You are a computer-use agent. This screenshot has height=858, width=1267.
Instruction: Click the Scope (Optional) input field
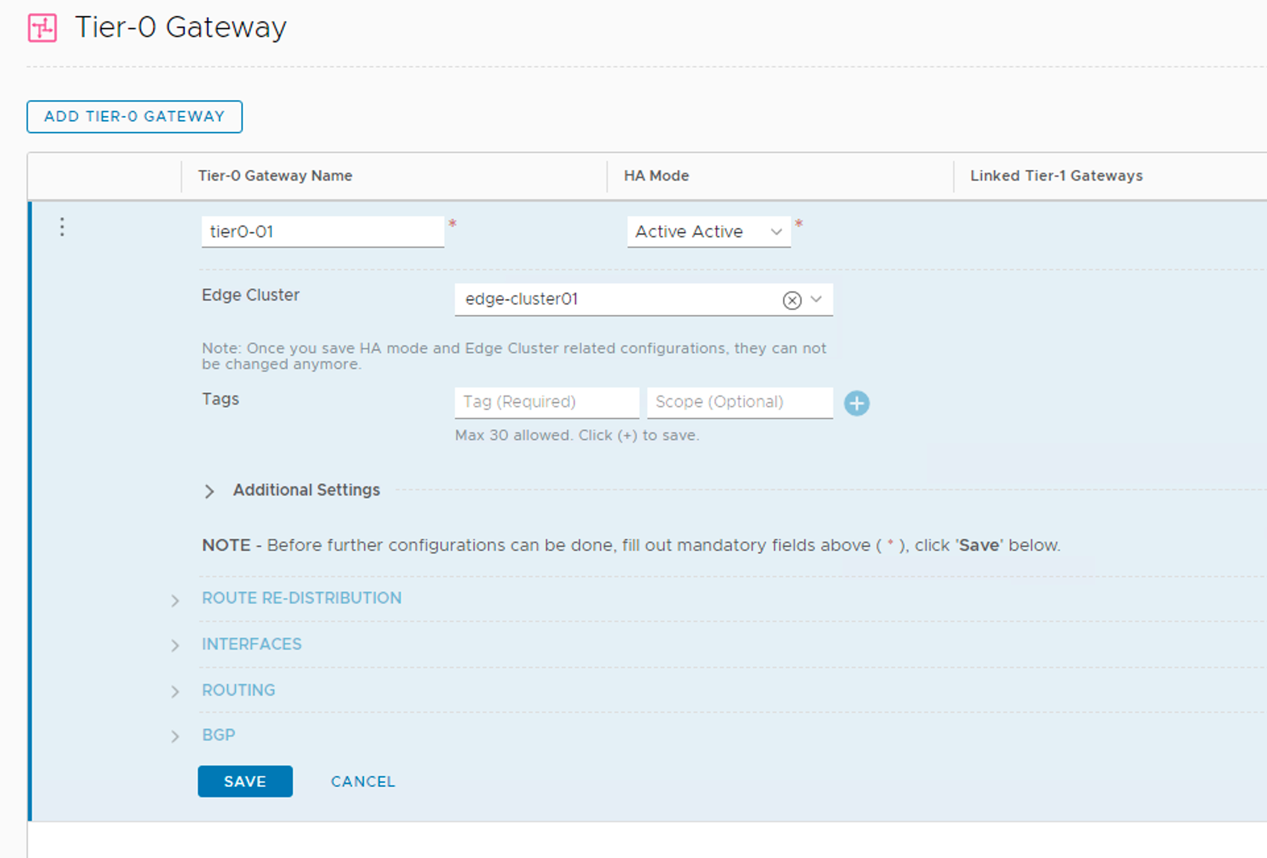point(739,402)
